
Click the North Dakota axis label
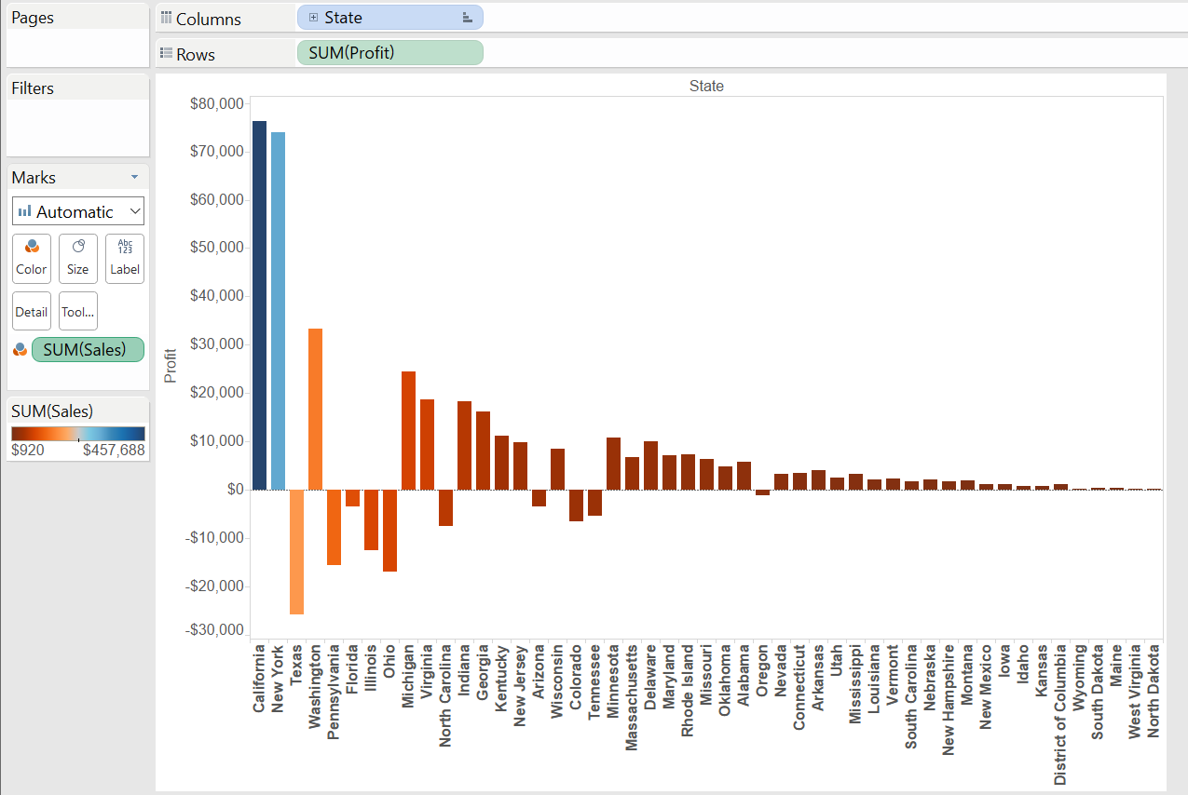[1154, 692]
